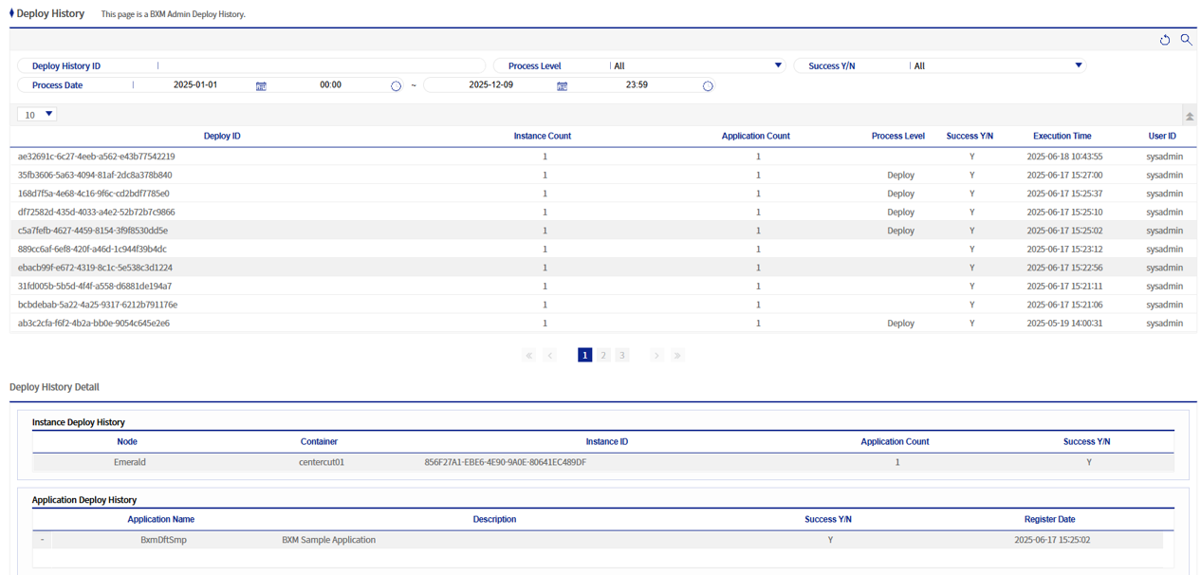Sort by the Execution Time column header
This screenshot has width=1201, height=575.
tap(1062, 137)
